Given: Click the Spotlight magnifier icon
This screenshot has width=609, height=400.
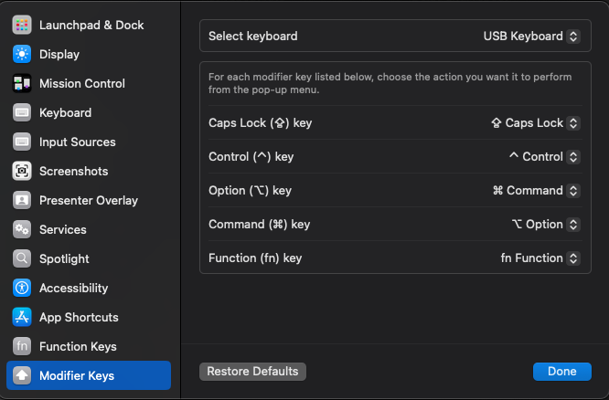Looking at the screenshot, I should pyautogui.click(x=22, y=258).
